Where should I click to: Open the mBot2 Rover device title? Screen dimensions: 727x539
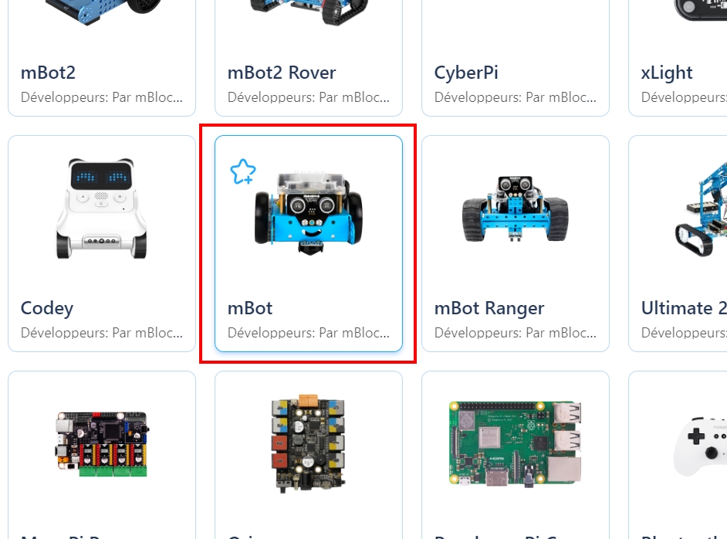(x=282, y=73)
